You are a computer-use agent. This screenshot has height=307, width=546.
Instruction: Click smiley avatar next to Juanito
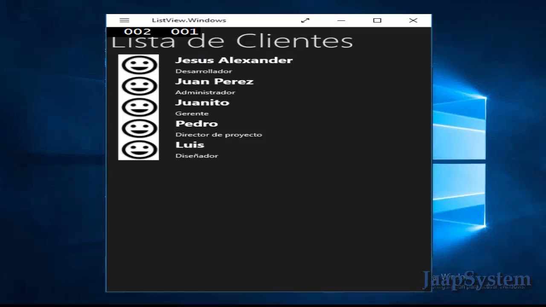point(139,107)
